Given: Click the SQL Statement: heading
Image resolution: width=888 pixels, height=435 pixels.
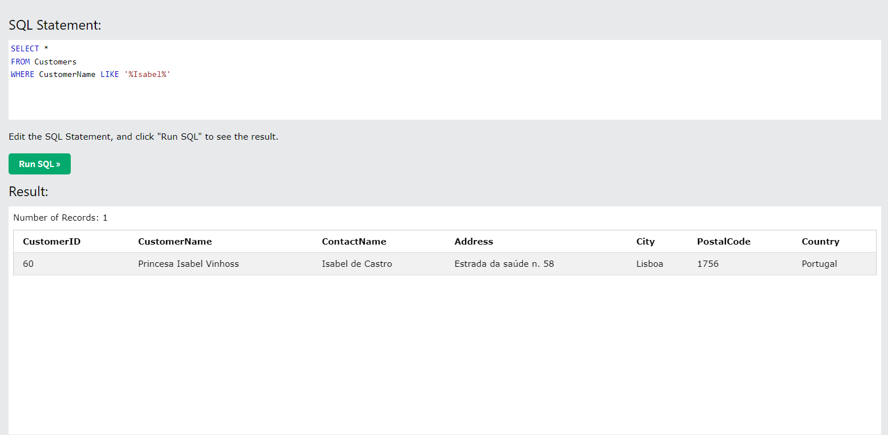Looking at the screenshot, I should coord(55,25).
